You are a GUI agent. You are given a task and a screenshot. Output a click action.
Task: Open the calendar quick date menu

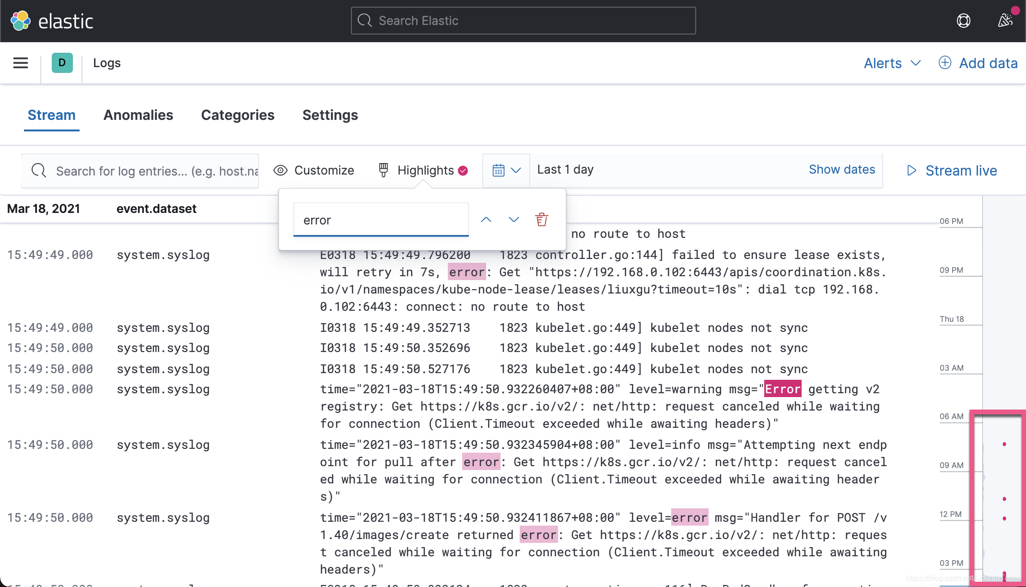[x=506, y=170]
